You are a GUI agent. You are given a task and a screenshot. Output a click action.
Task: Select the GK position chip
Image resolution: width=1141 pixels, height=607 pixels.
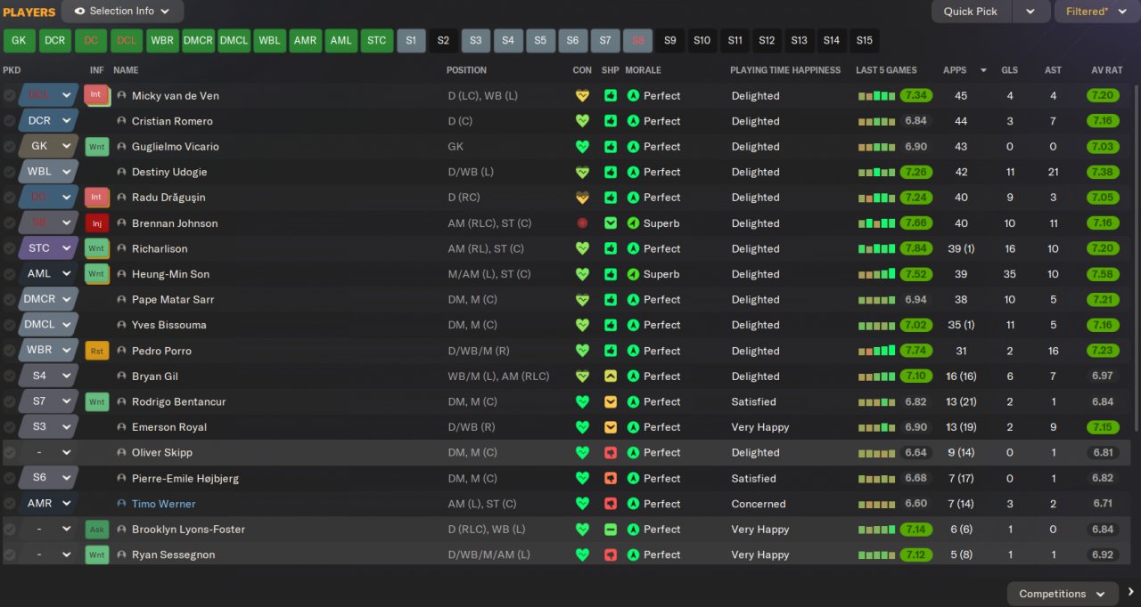point(19,41)
